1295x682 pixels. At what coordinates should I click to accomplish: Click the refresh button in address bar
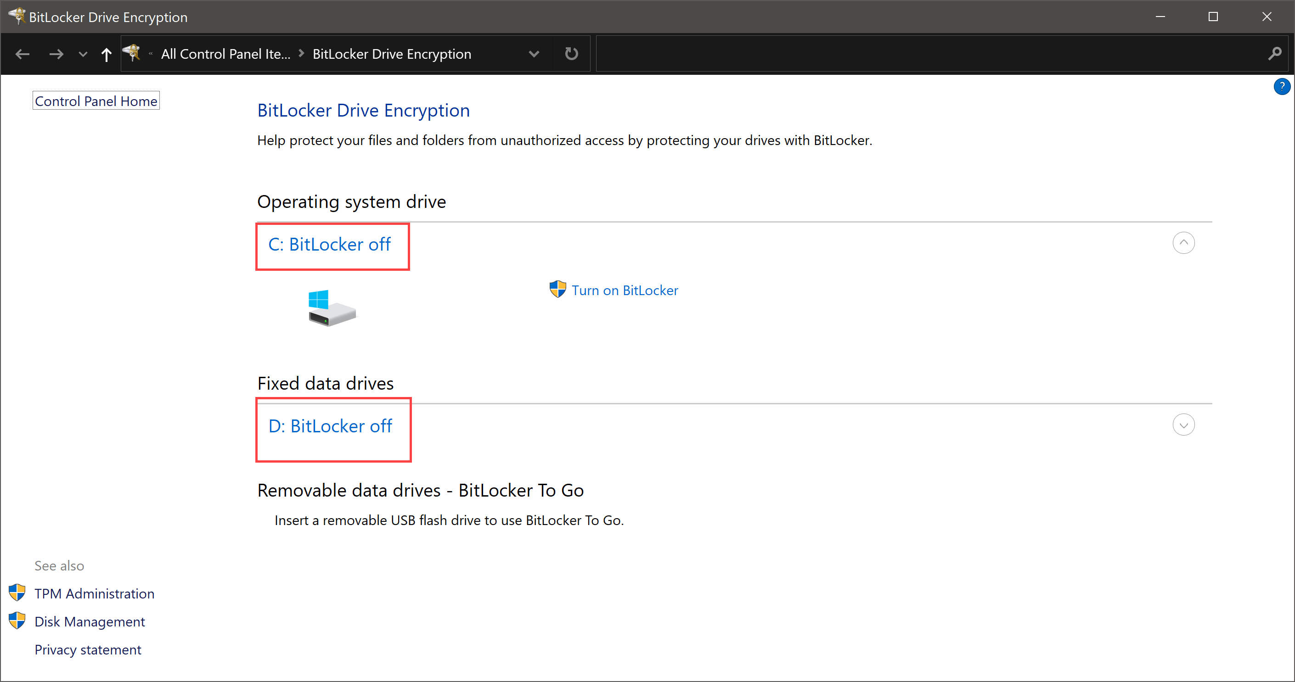point(571,54)
